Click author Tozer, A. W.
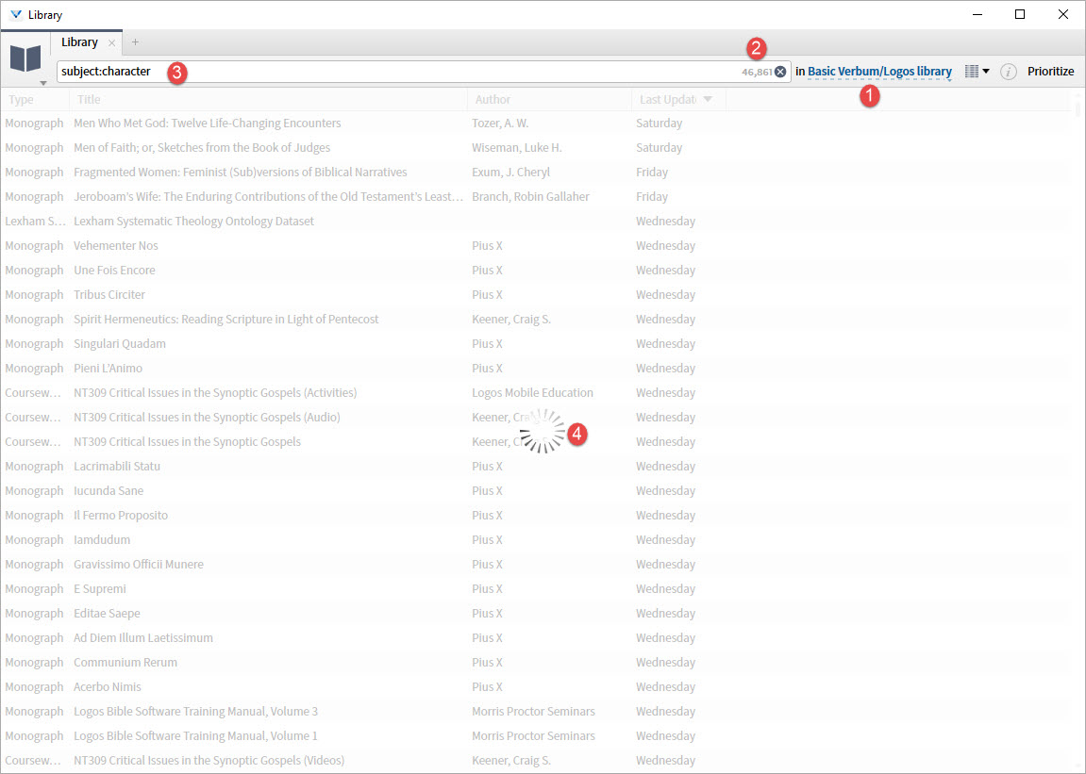Viewport: 1086px width, 774px height. (500, 124)
